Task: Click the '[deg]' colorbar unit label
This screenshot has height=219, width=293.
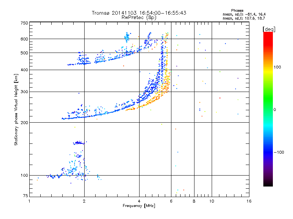Action: tap(269, 29)
